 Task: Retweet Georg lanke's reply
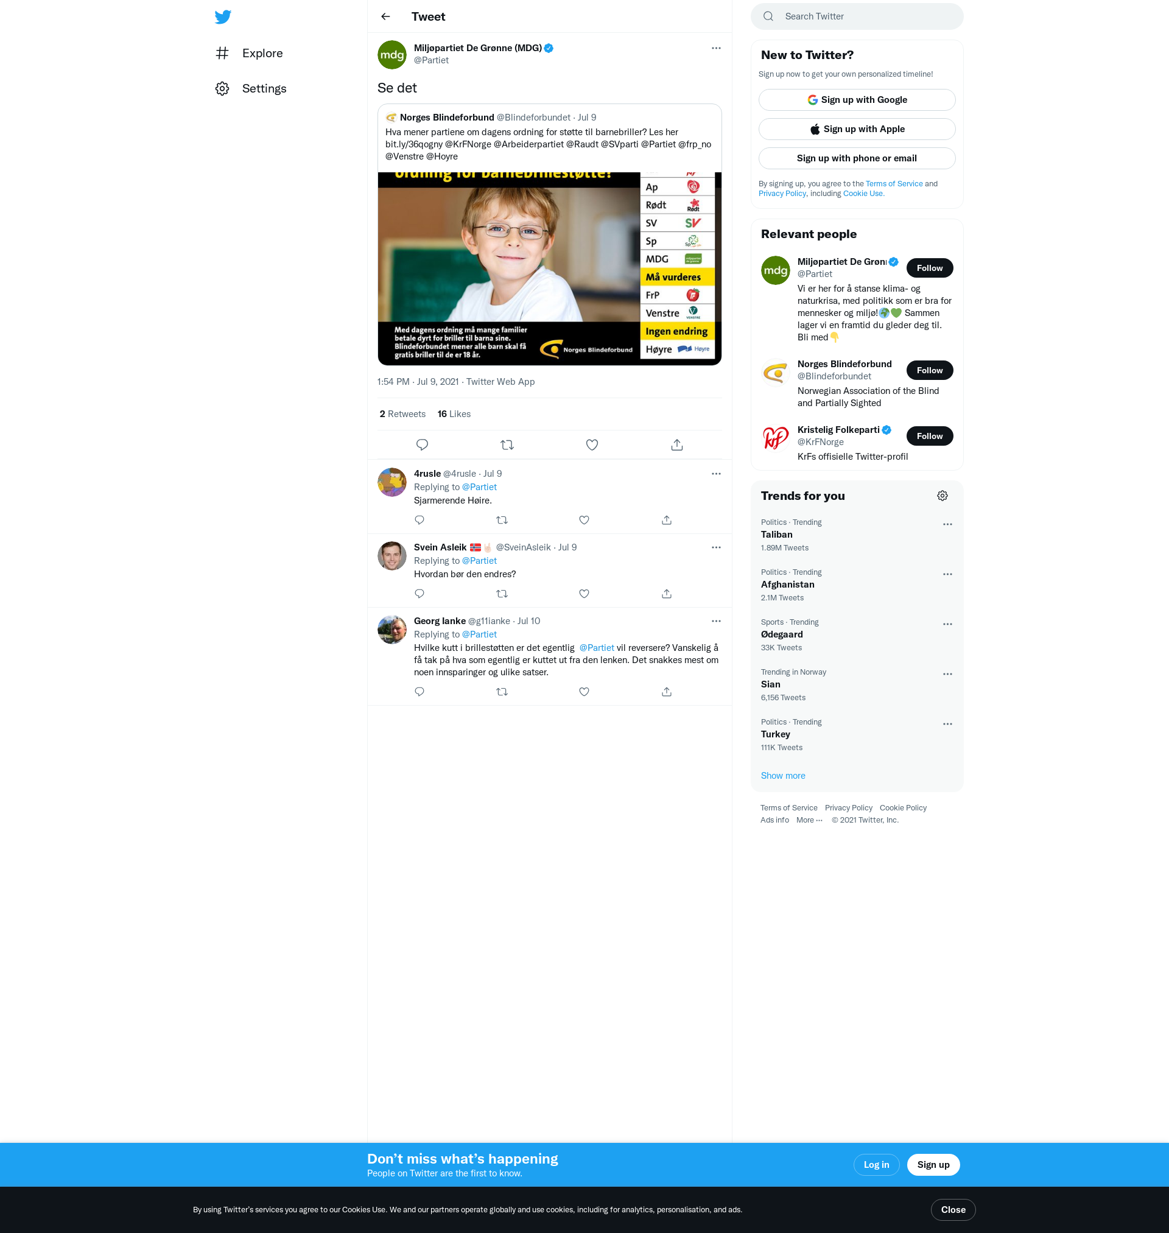(502, 692)
